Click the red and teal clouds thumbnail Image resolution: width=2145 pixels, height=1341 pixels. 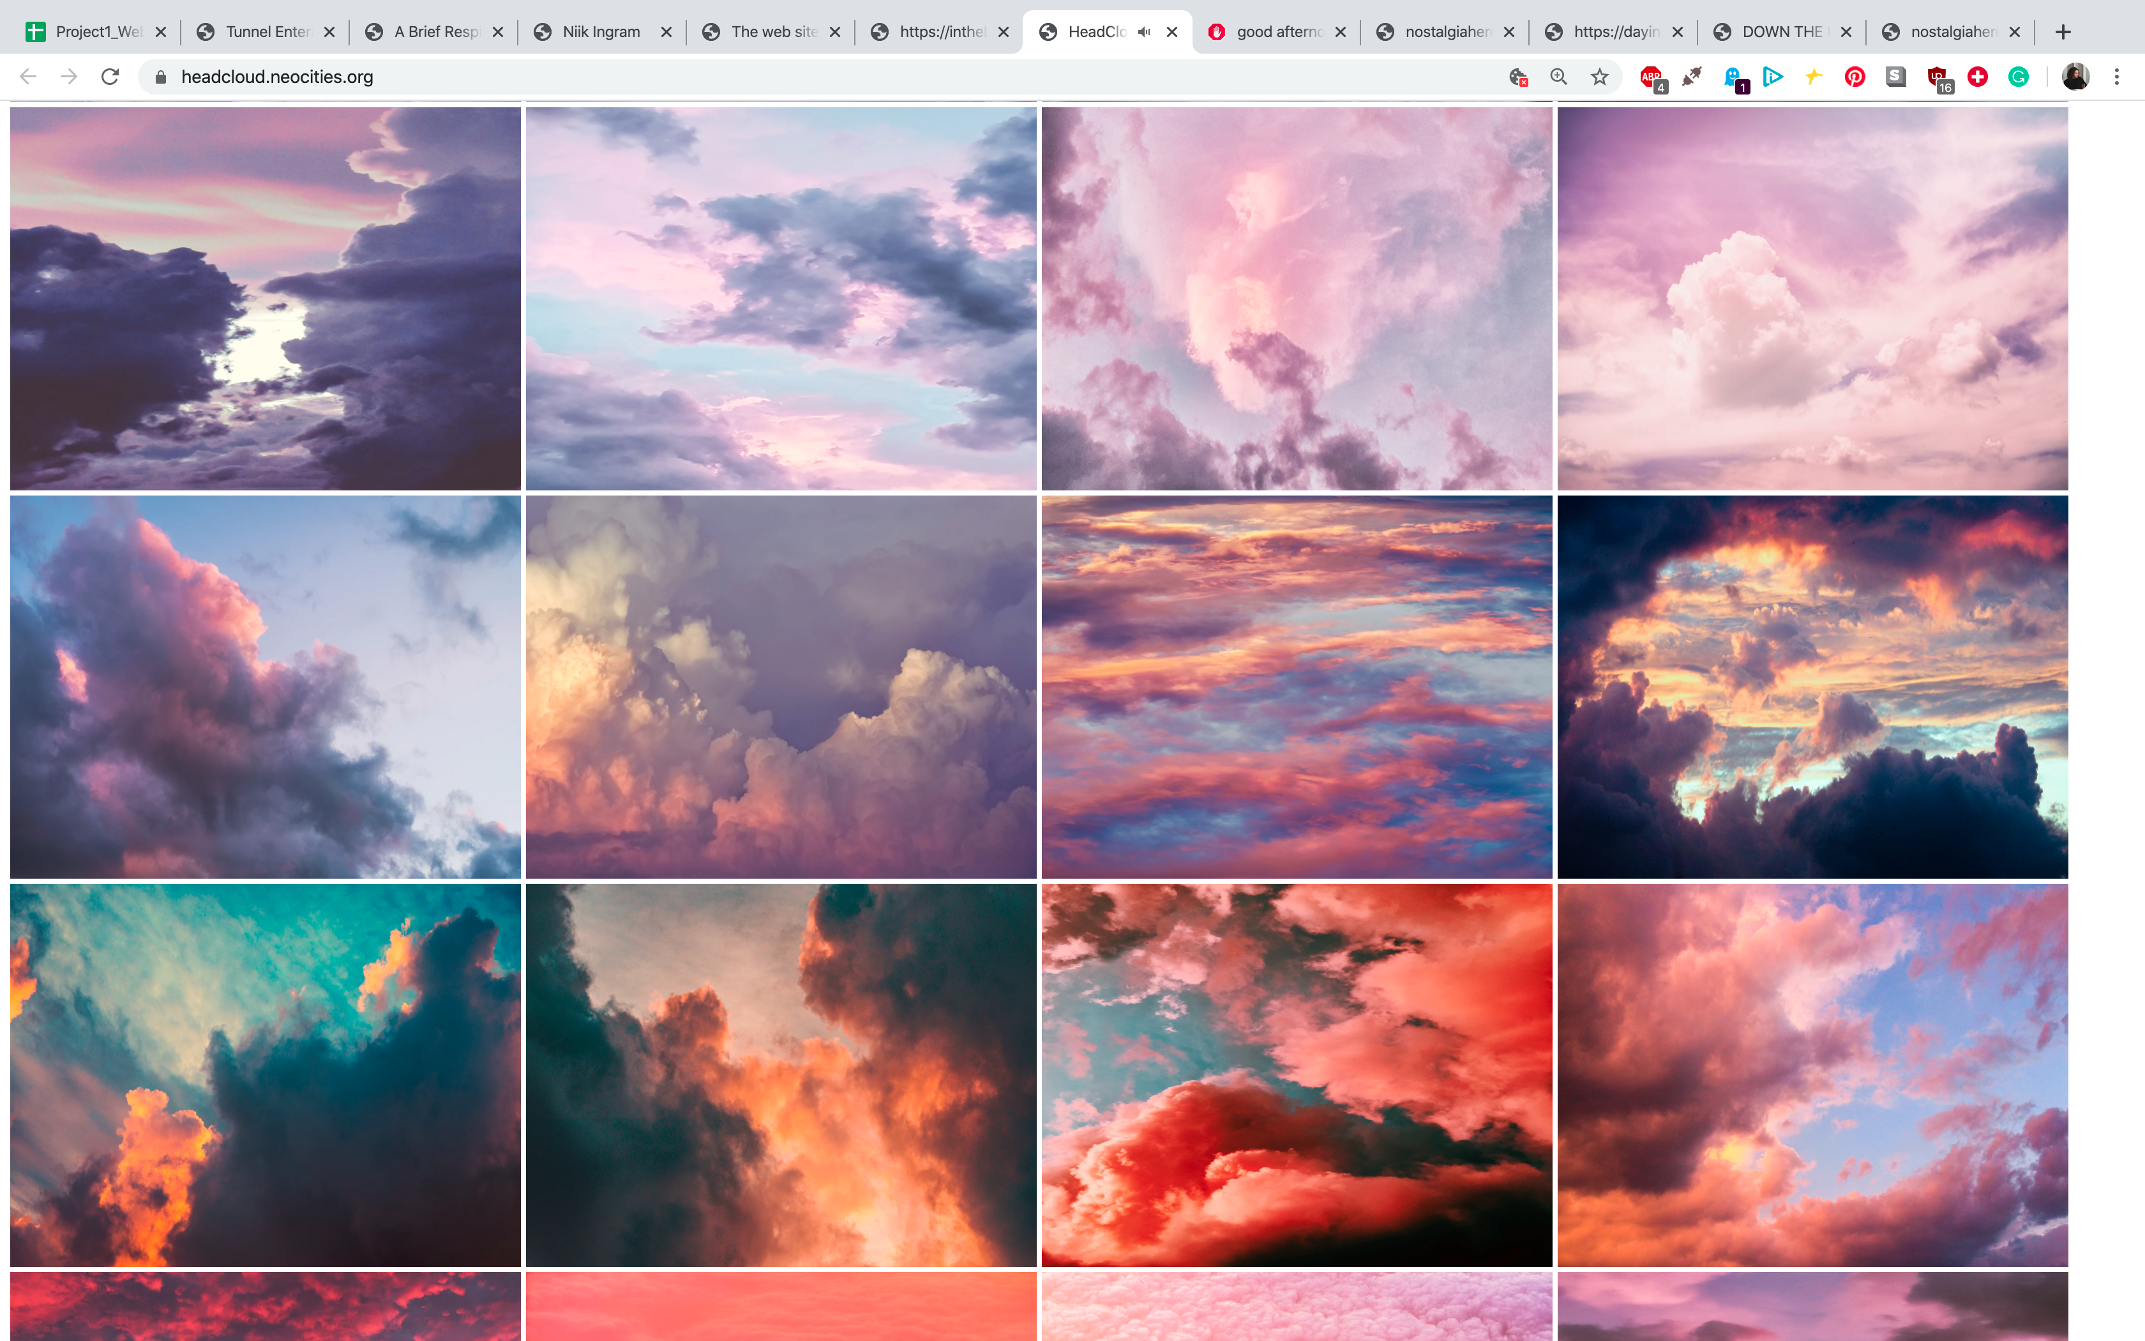[1296, 1074]
